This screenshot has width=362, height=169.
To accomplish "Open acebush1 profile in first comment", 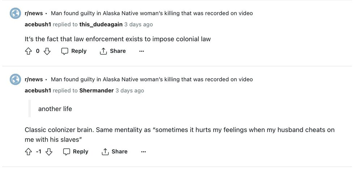I will coord(38,25).
